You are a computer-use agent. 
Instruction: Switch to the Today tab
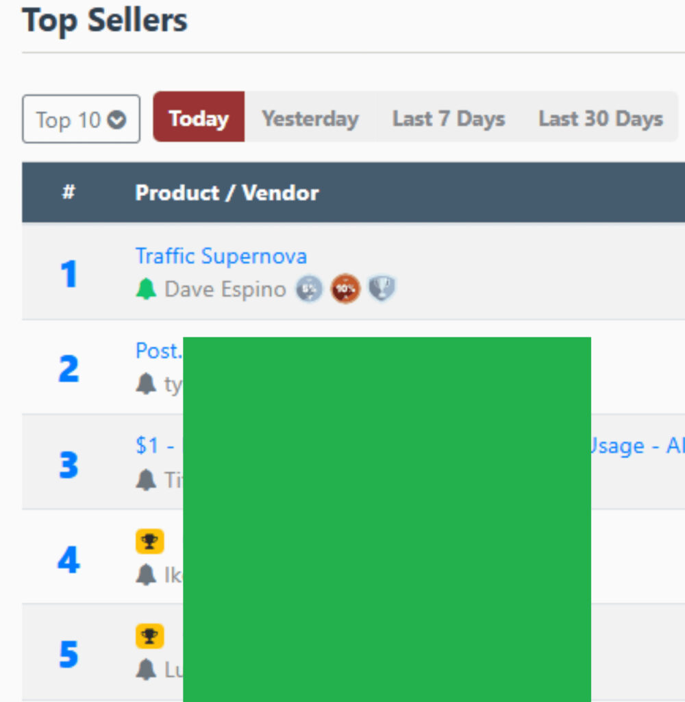(x=199, y=118)
